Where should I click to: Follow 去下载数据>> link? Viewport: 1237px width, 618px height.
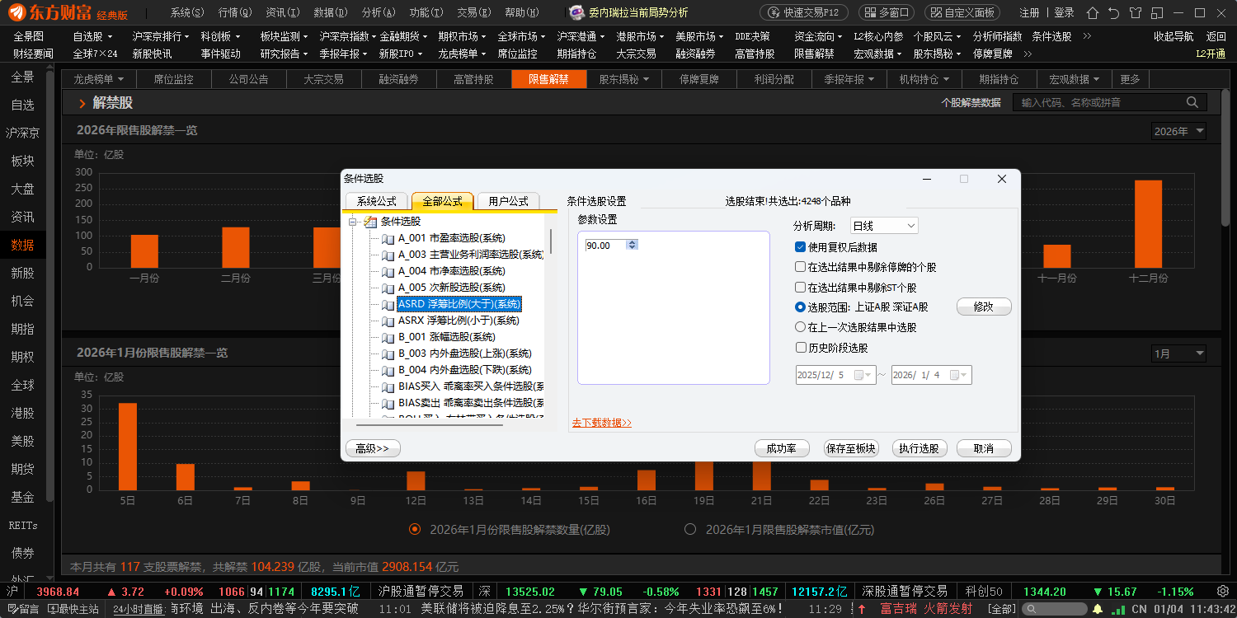[x=602, y=423]
